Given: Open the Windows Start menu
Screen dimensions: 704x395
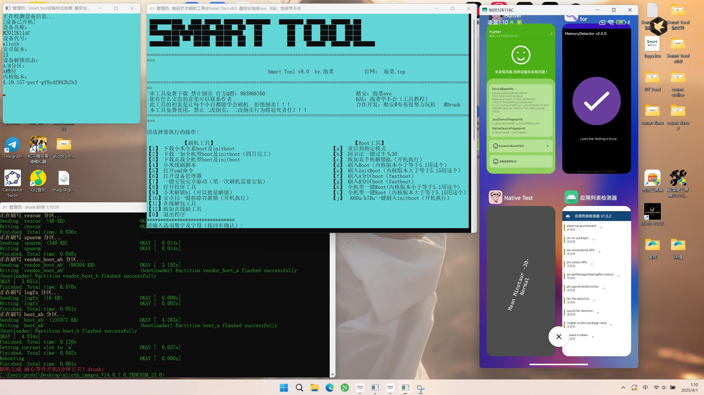Looking at the screenshot, I should (x=284, y=388).
